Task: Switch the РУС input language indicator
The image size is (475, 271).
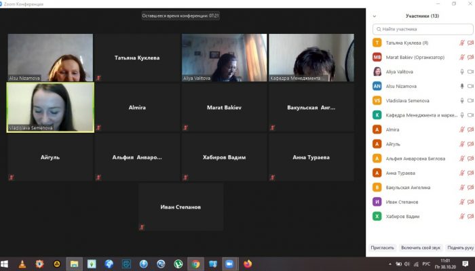Action: 426,264
